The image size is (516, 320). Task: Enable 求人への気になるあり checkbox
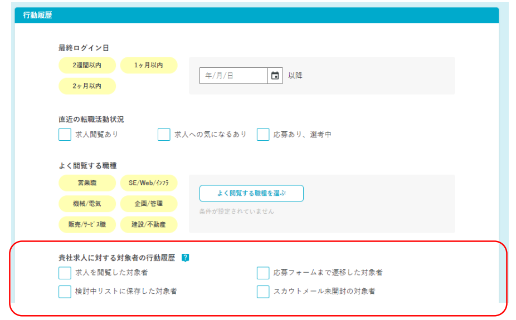coord(164,135)
